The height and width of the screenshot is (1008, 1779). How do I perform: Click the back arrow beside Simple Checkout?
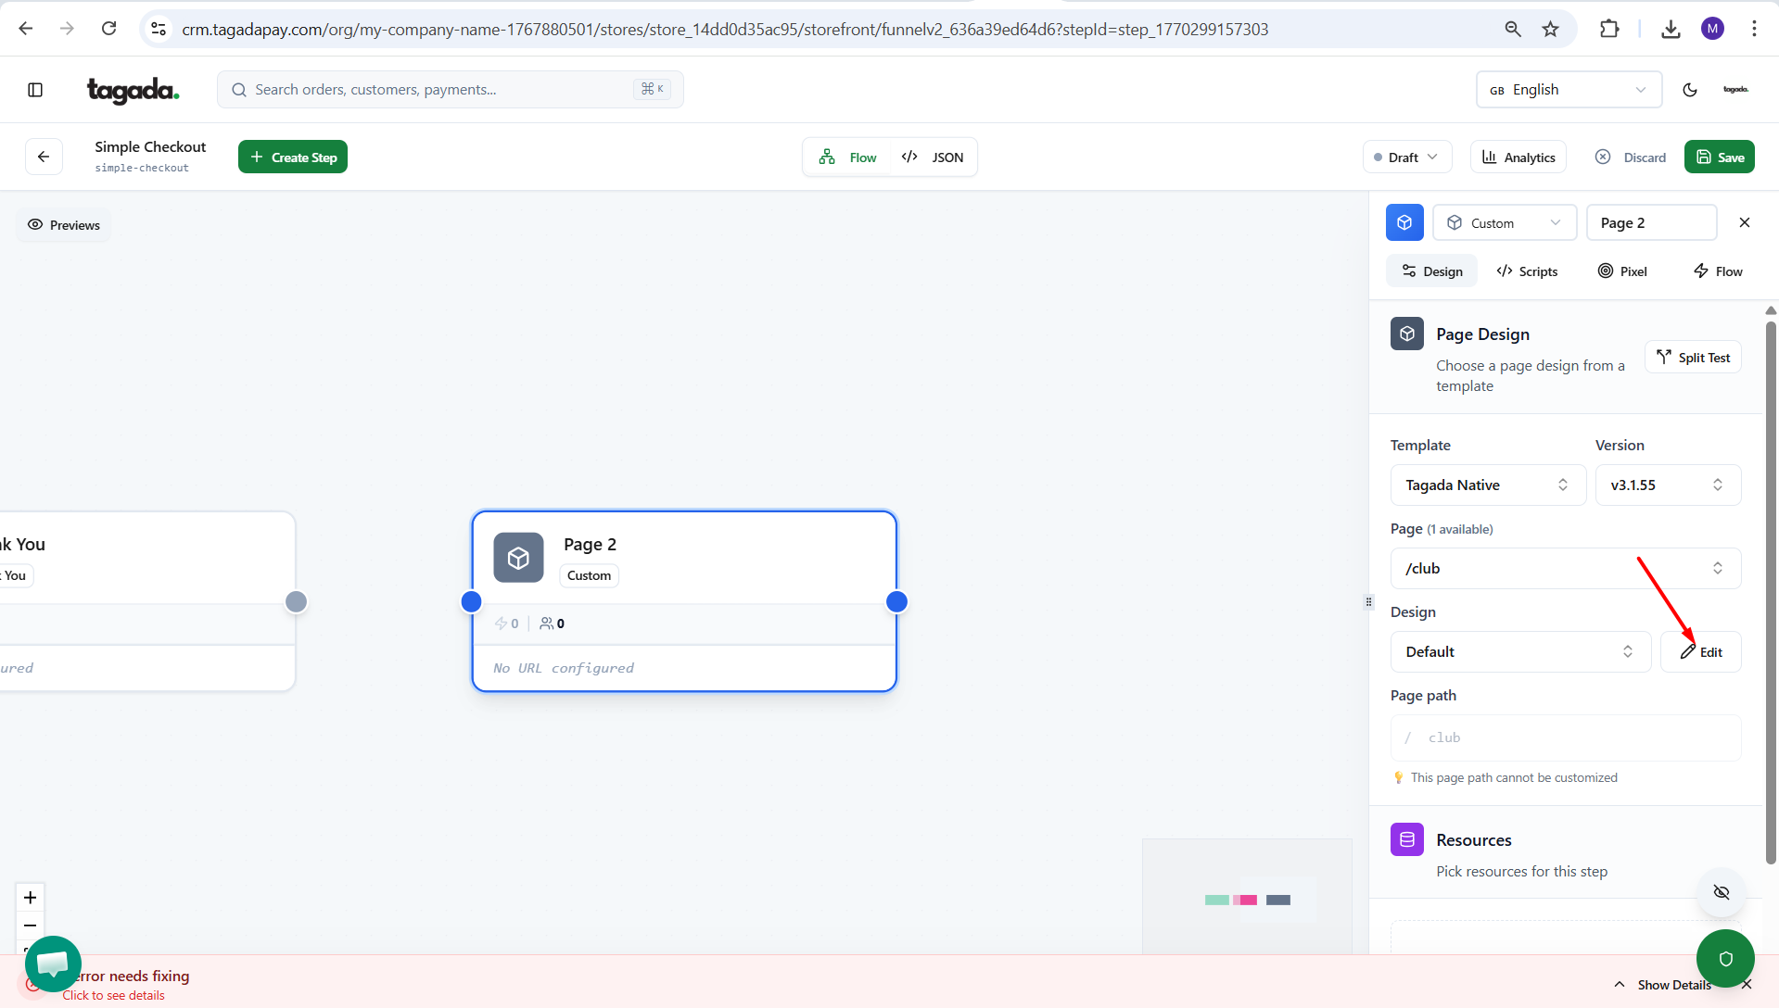coord(44,157)
